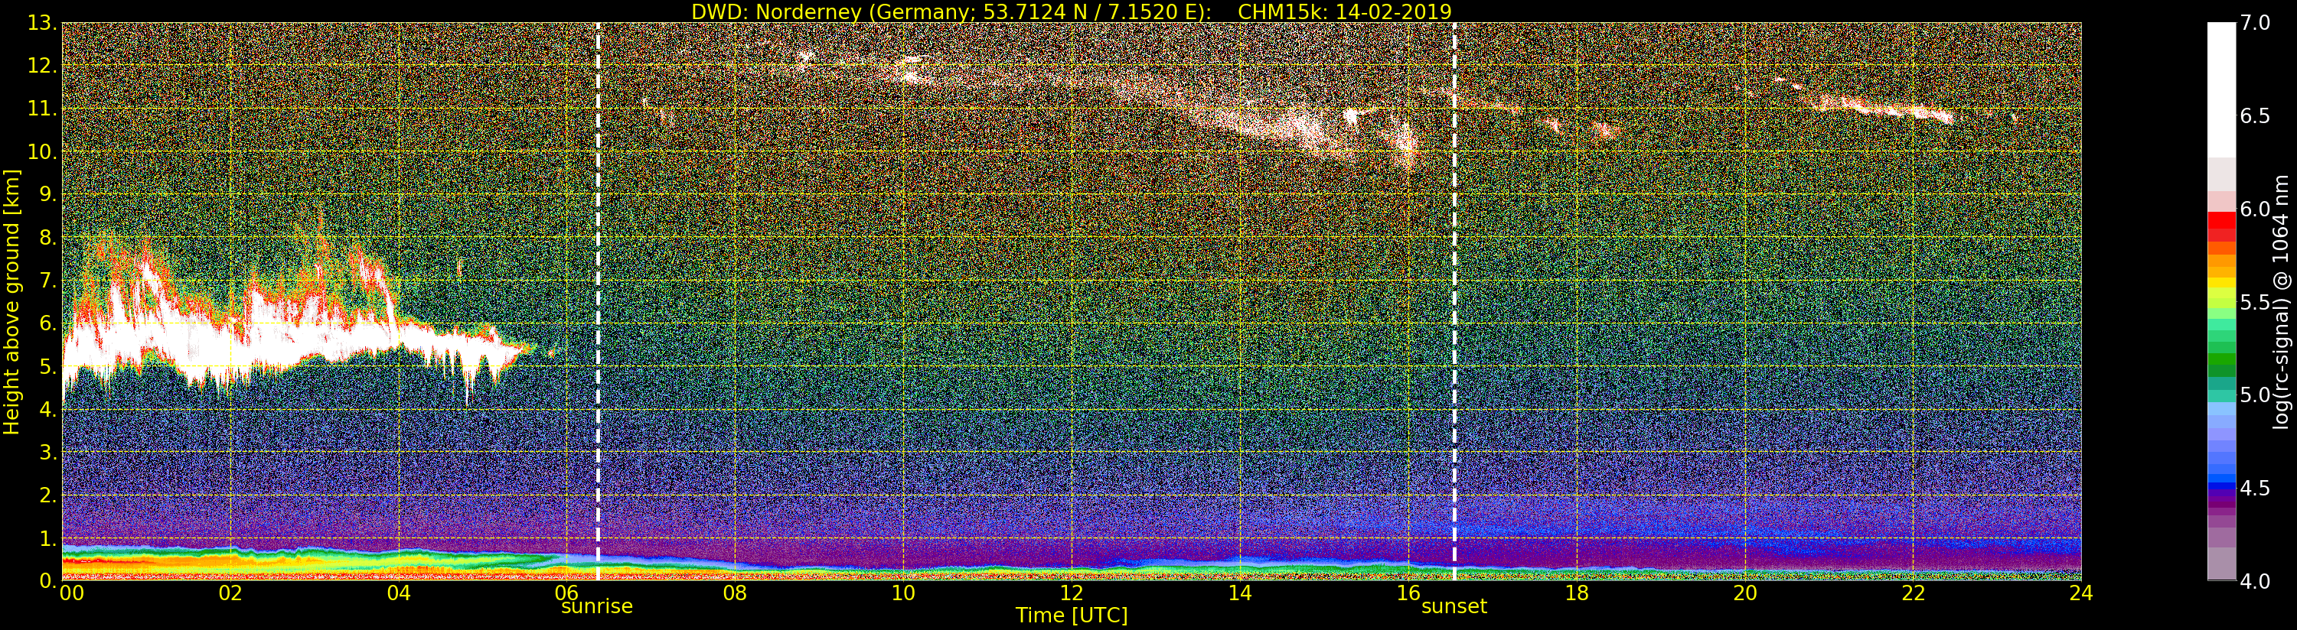Image resolution: width=2297 pixels, height=630 pixels.
Task: Click the x-axis tick label '02'
Action: pos(230,593)
